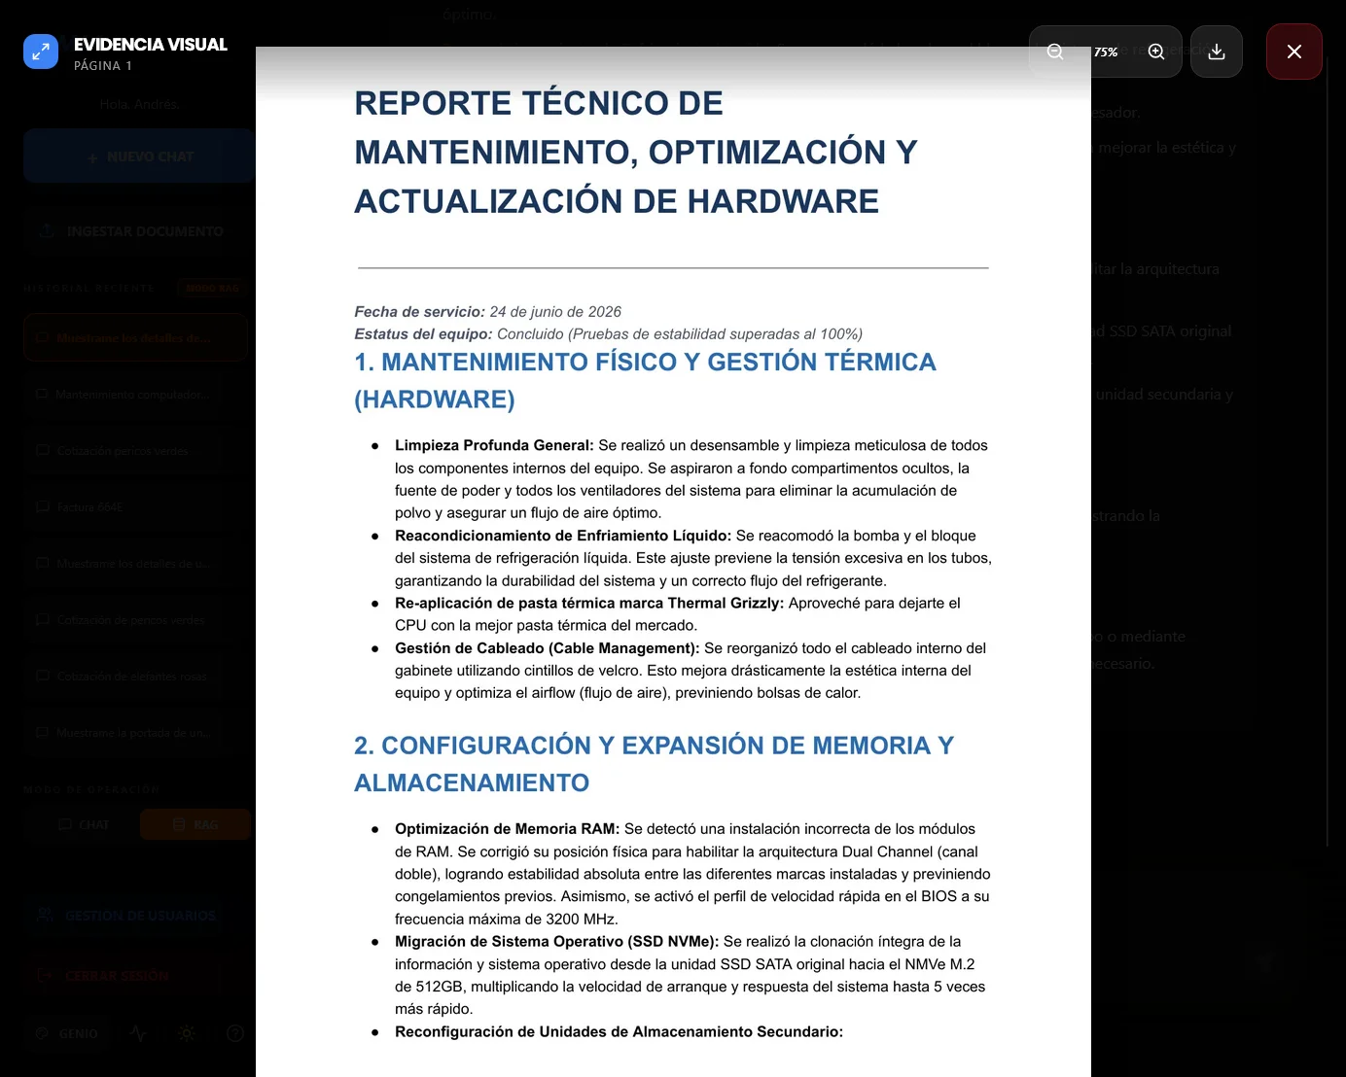Click the Modo de Operación label
The height and width of the screenshot is (1077, 1346).
91,789
